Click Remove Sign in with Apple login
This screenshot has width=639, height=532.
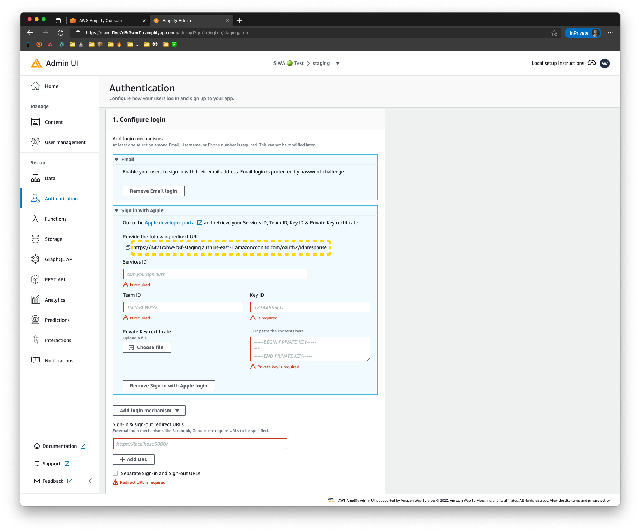168,385
